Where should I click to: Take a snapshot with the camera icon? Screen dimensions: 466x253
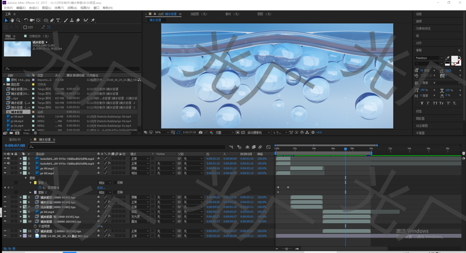(x=201, y=132)
